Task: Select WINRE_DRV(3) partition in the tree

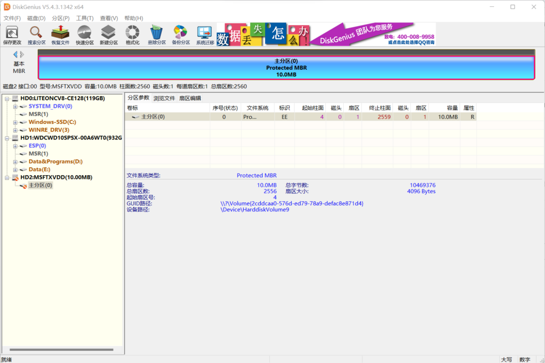Action: coord(48,130)
